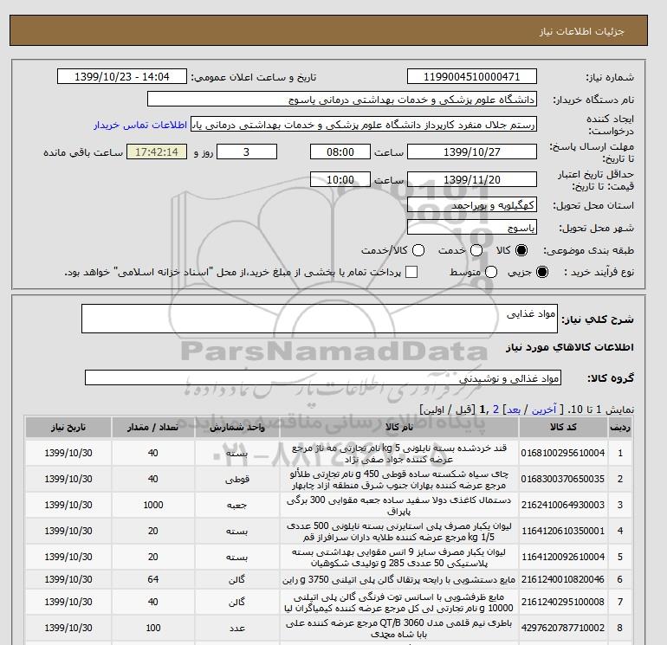The height and width of the screenshot is (645, 667).
Task: Click the request creator field رستم جلال منفرد
Action: point(364,125)
